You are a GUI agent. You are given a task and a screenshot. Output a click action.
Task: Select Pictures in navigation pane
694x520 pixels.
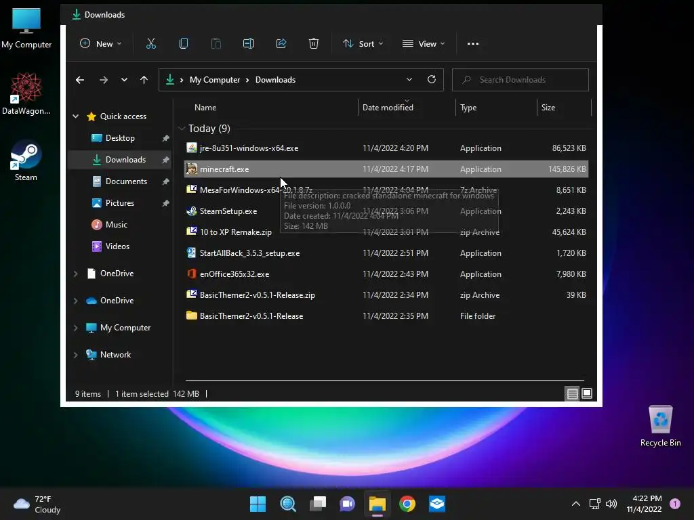119,203
